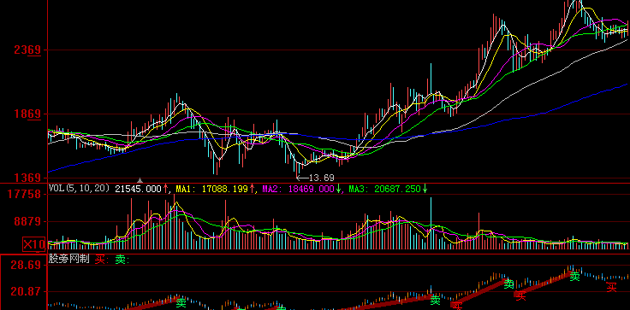Open the VOL(5,10,20) indicator label
This screenshot has height=310, width=630.
point(79,188)
